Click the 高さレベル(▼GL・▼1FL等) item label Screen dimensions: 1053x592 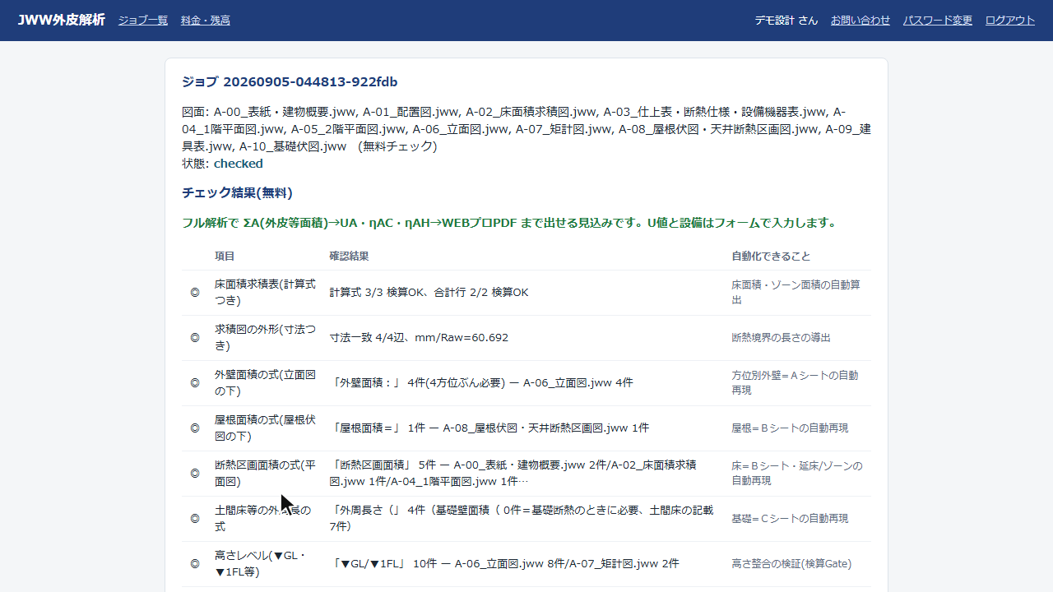pyautogui.click(x=260, y=564)
